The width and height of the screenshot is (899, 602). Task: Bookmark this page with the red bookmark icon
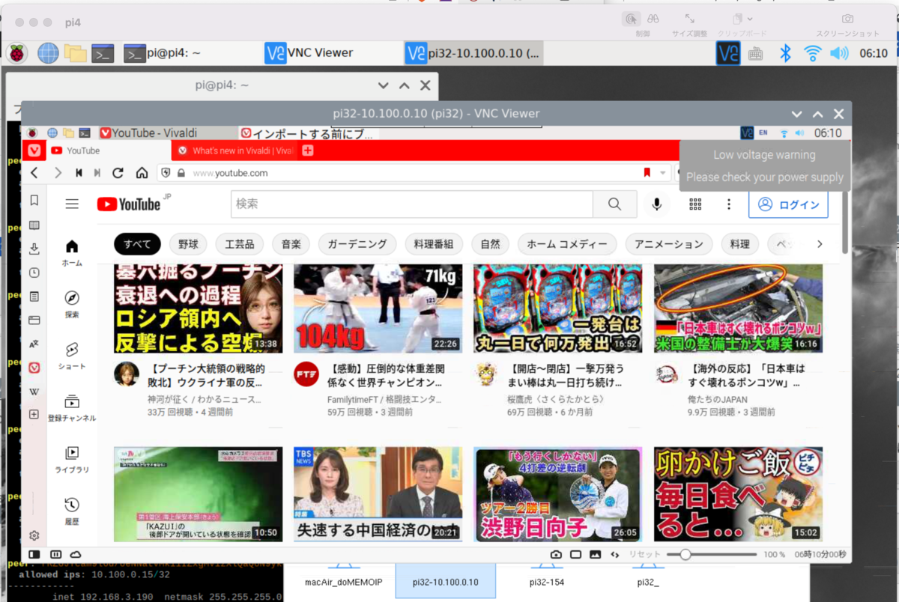(647, 173)
